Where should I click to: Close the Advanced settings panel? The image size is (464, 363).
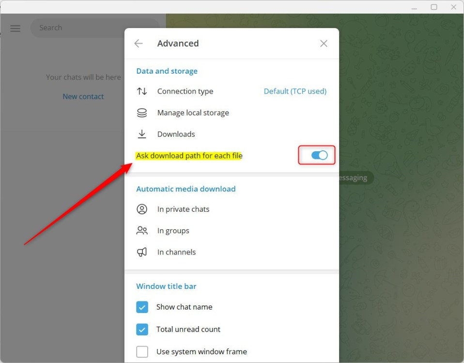click(324, 44)
